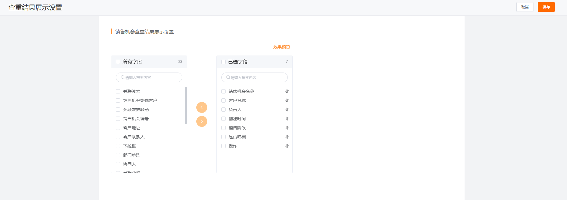Click the search box under 已选字段
Screen dimensions: 567x200
coord(255,77)
